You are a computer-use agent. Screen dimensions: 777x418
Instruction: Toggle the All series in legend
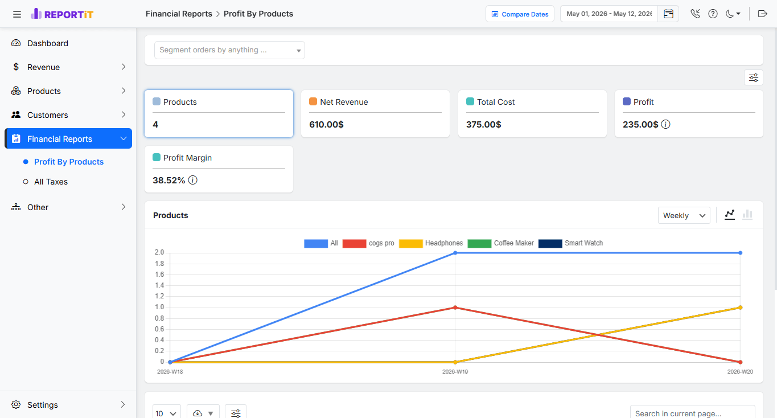tap(321, 243)
